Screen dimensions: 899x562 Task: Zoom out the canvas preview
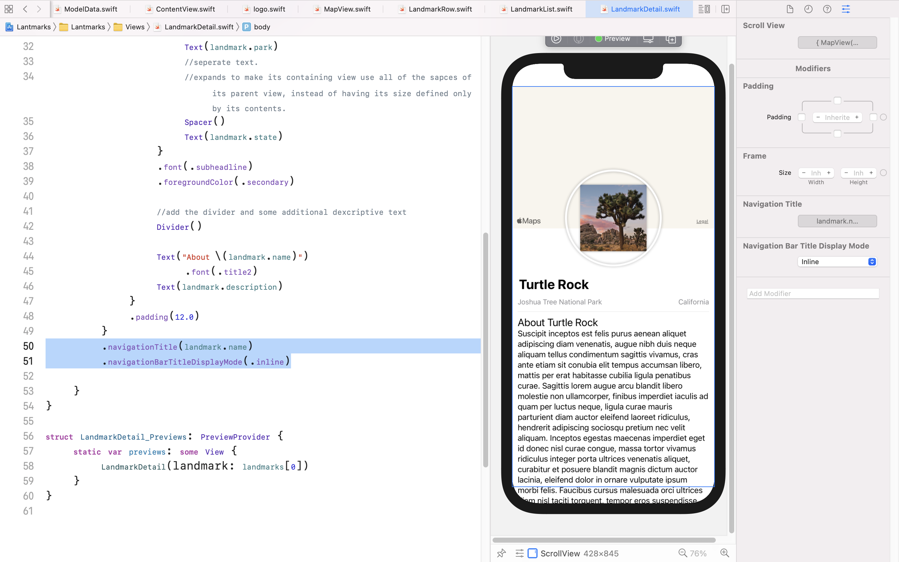click(683, 553)
